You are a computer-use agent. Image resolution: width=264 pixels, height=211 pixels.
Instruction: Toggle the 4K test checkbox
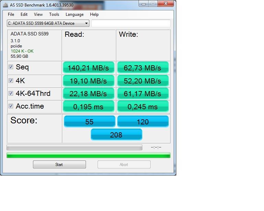click(x=11, y=81)
